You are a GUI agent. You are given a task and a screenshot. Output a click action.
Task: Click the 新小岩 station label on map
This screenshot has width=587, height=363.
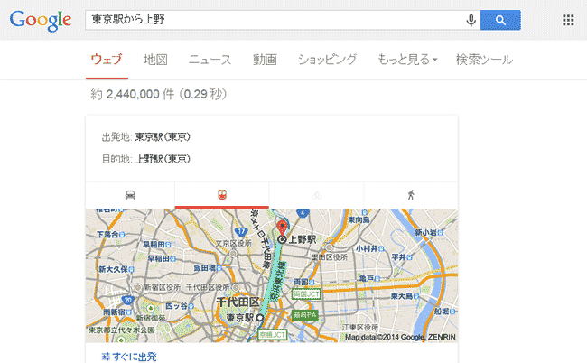click(x=426, y=232)
